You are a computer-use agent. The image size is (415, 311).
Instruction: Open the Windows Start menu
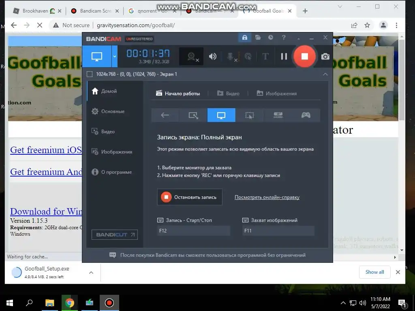[10, 303]
